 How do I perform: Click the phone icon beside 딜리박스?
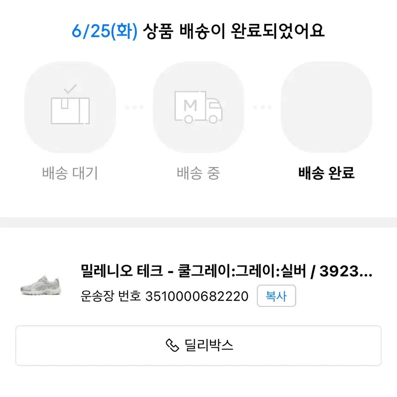(172, 345)
